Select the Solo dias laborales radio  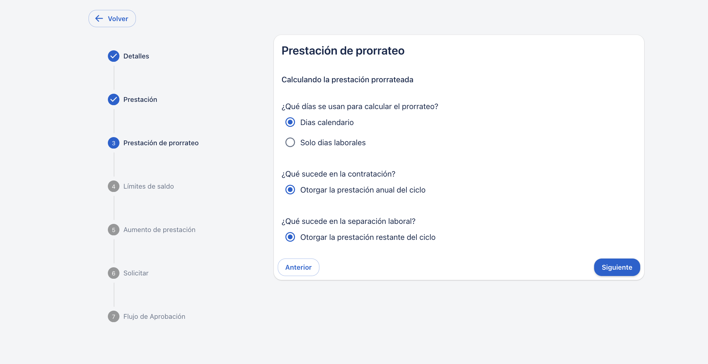coord(290,143)
